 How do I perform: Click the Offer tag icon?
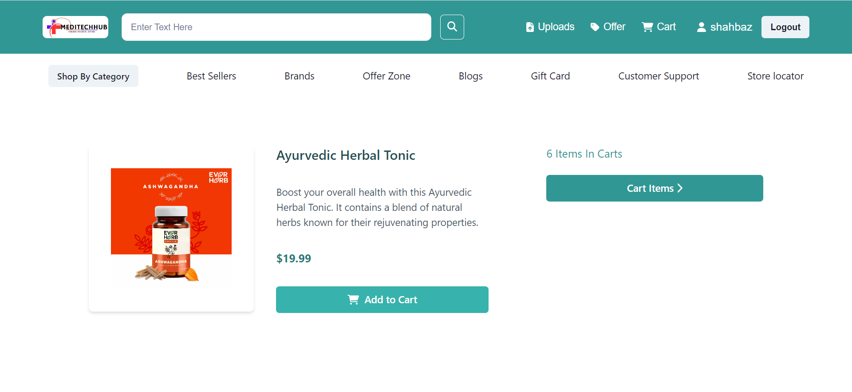coord(595,27)
